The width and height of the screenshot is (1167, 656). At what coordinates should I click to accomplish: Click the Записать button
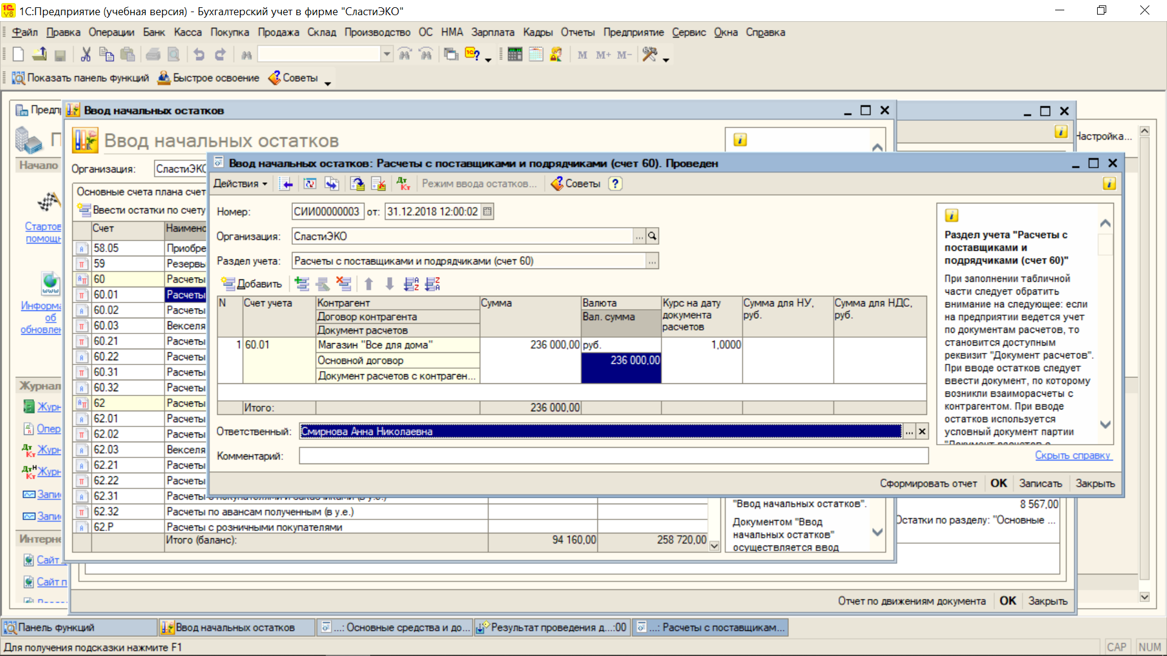click(x=1040, y=483)
